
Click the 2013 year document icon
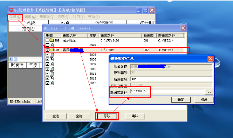pos(52,83)
